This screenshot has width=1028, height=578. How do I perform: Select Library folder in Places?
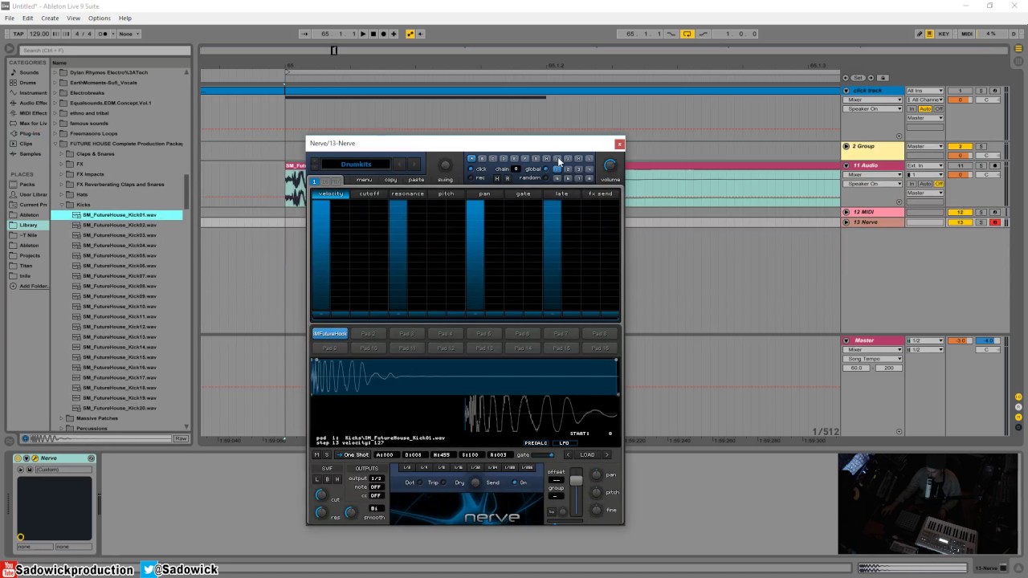(29, 226)
